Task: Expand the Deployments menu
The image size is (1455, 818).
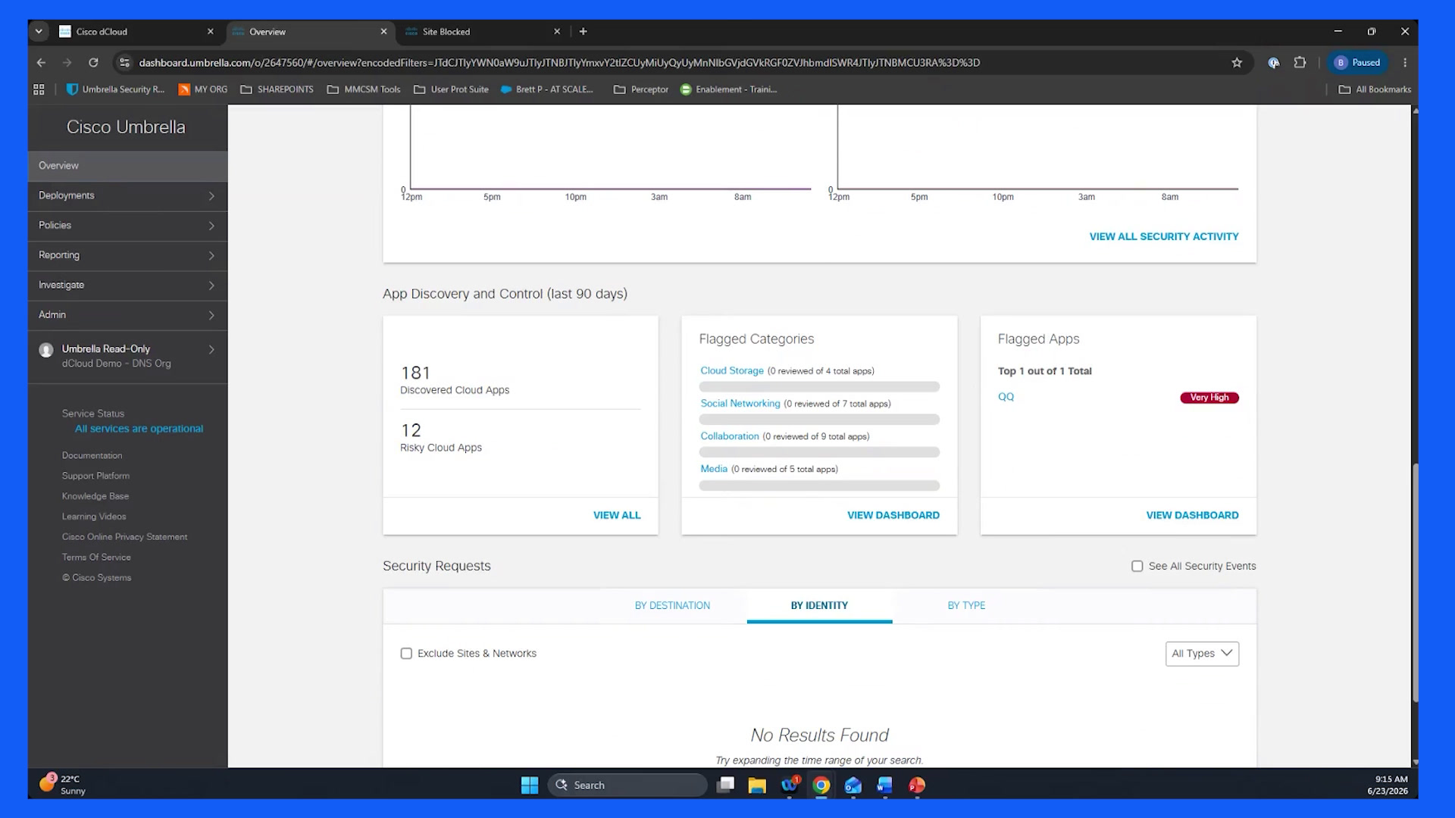Action: tap(127, 195)
